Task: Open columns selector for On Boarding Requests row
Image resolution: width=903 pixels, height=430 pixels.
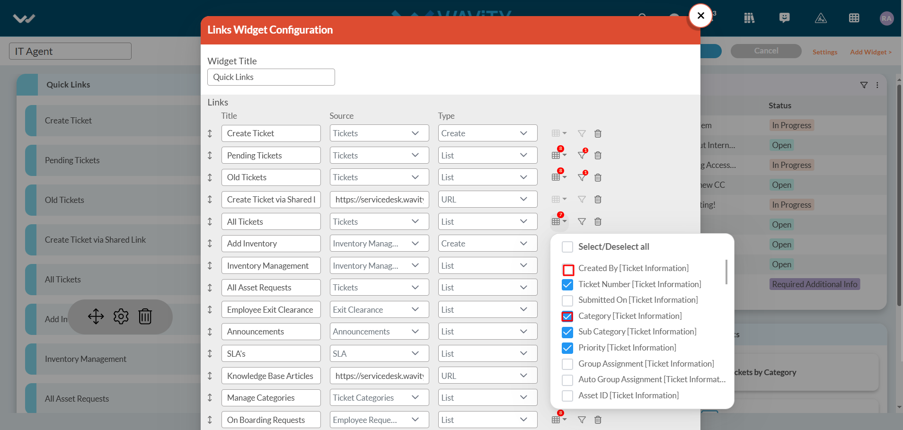Action: click(558, 420)
